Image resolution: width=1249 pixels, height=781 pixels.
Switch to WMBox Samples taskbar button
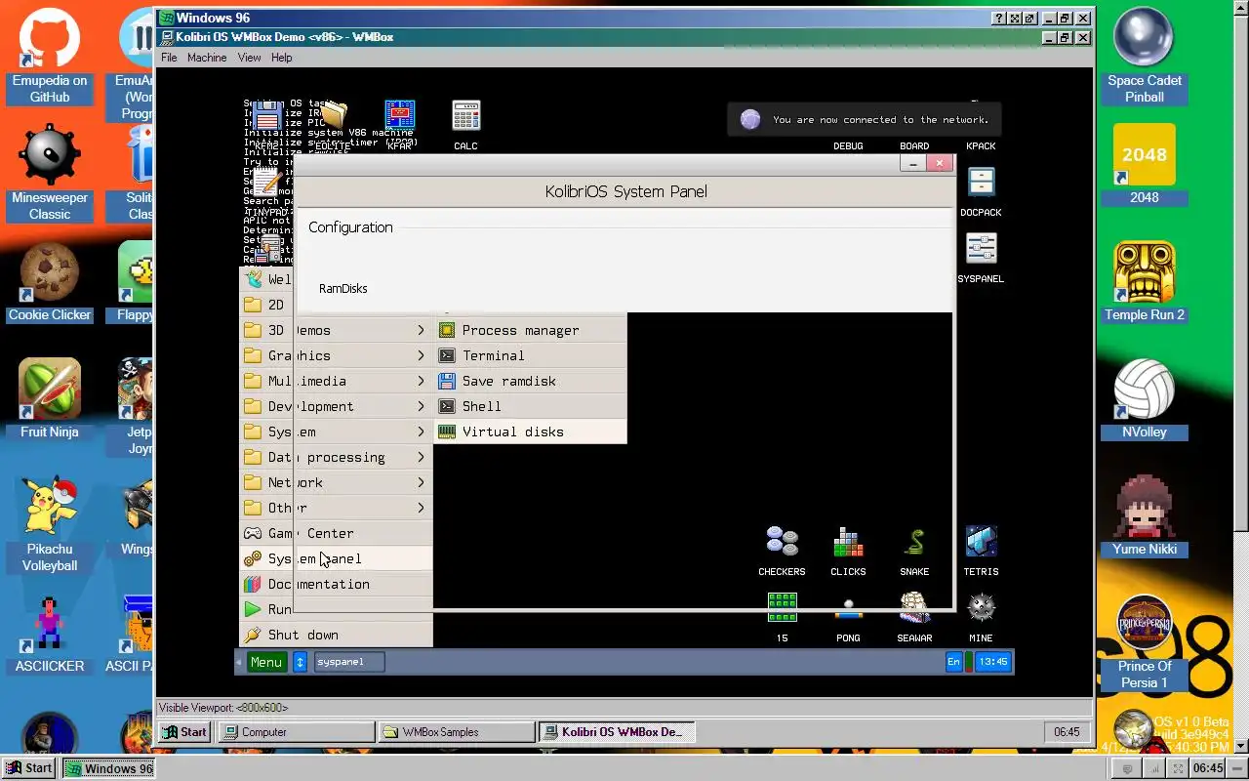(x=457, y=731)
